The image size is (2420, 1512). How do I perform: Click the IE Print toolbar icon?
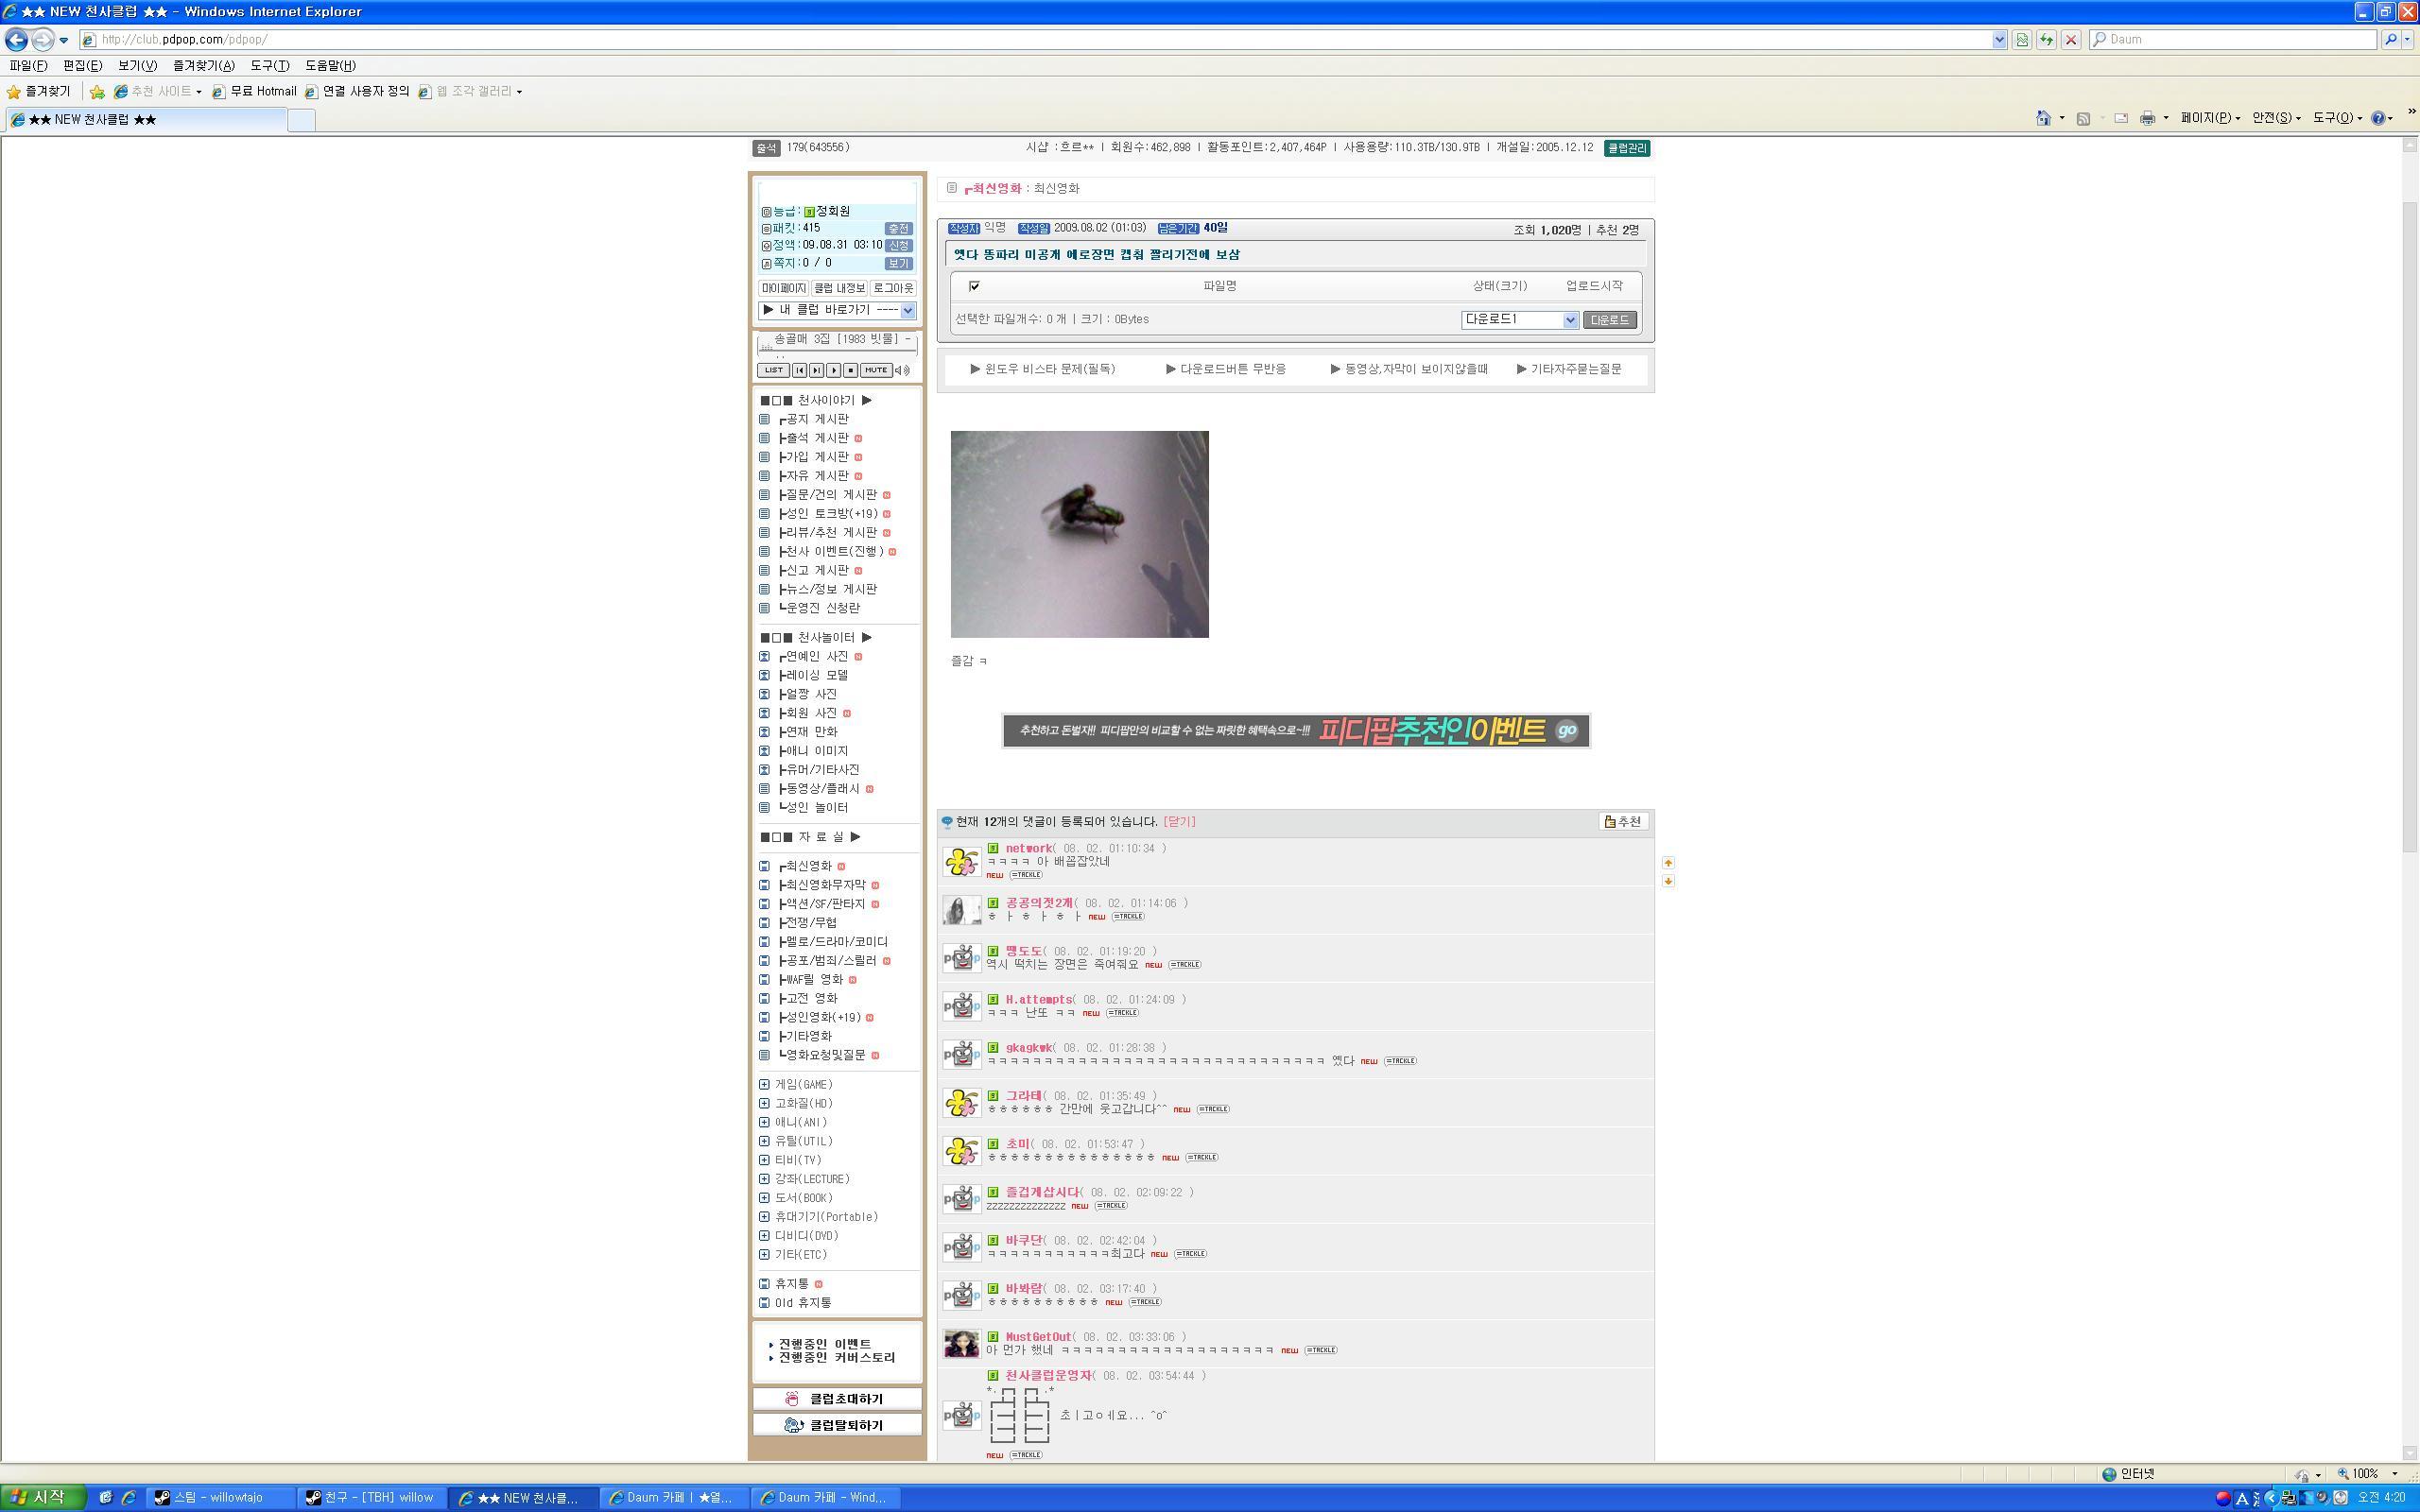point(2147,118)
